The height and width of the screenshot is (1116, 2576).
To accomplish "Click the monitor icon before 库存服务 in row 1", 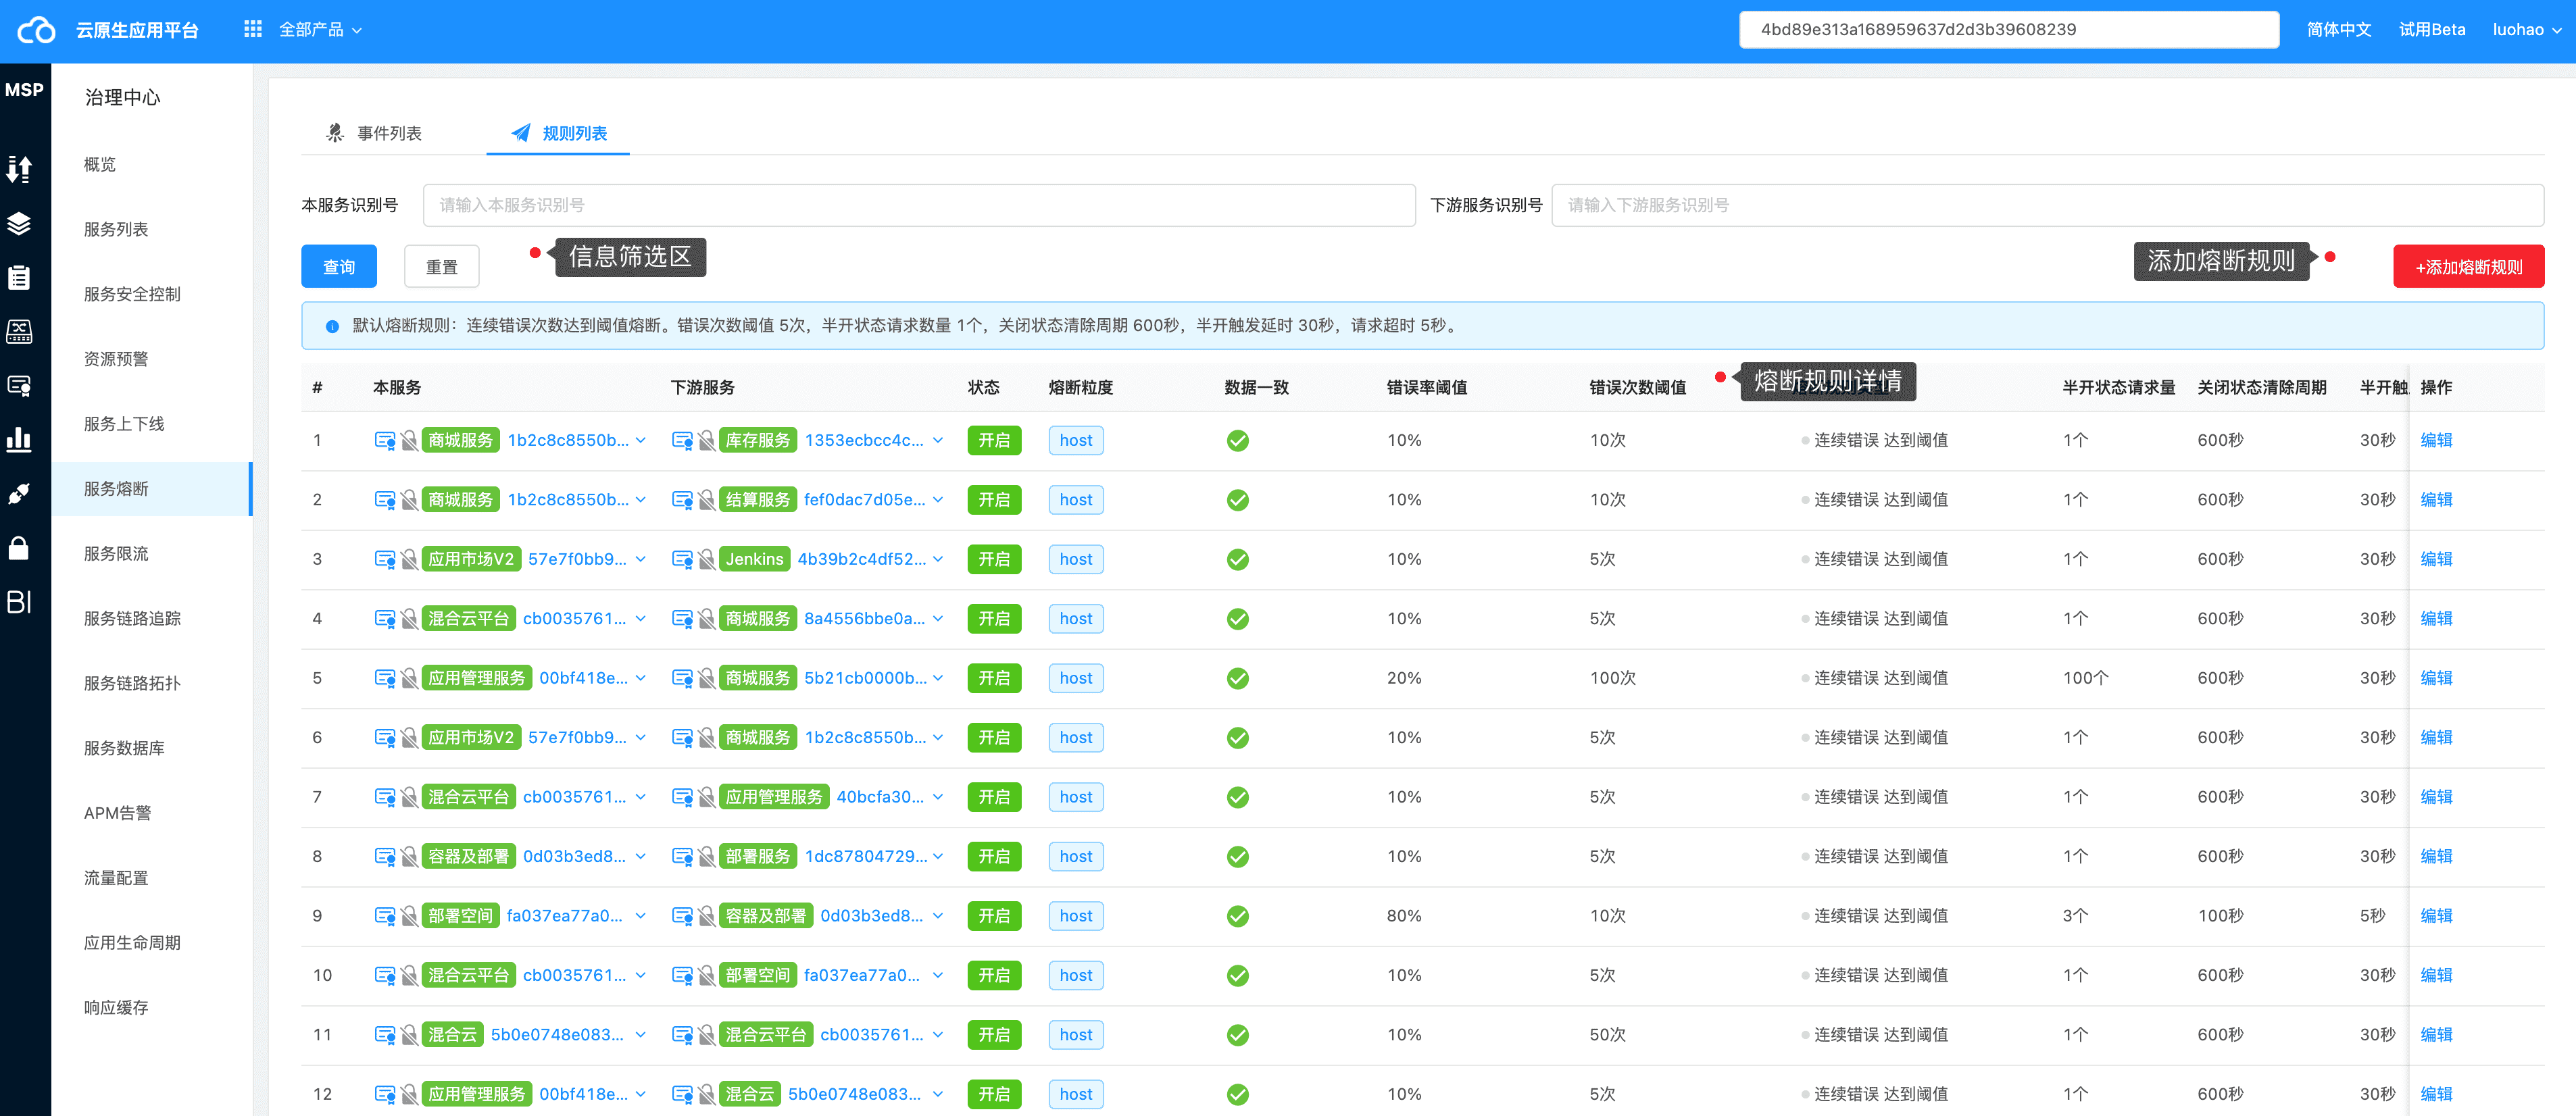I will 682,441.
